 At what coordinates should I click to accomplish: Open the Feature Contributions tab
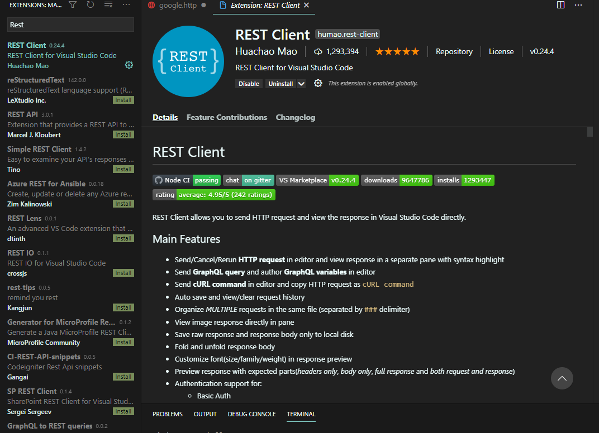[x=226, y=118]
